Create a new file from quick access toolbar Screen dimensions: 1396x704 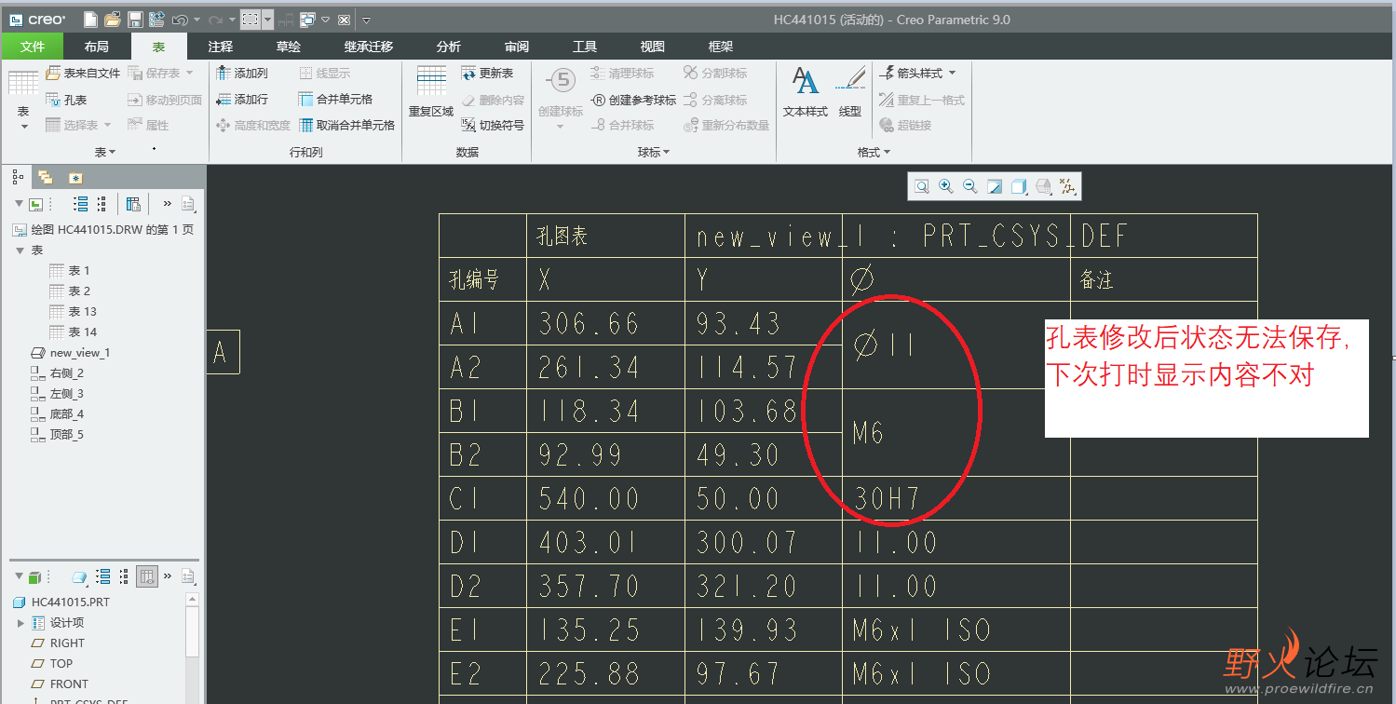click(90, 20)
